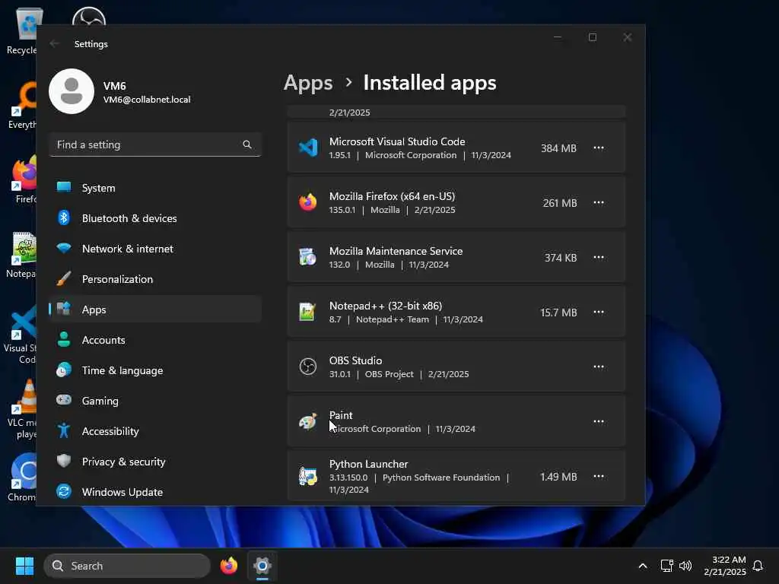Image resolution: width=779 pixels, height=584 pixels.
Task: Open options menu for Notepad++
Action: (598, 312)
